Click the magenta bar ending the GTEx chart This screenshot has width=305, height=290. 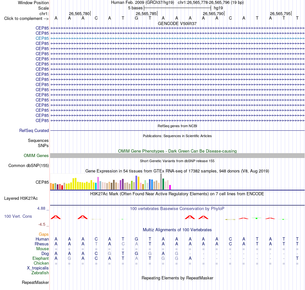170,187
